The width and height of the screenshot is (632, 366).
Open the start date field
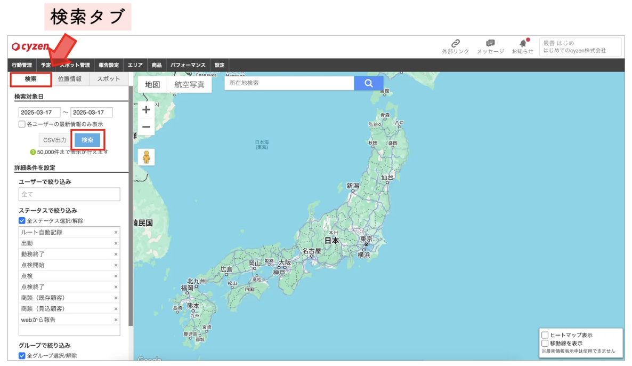click(39, 112)
